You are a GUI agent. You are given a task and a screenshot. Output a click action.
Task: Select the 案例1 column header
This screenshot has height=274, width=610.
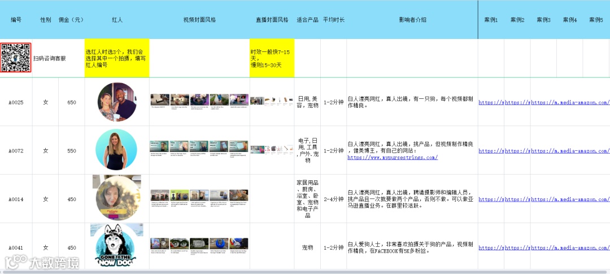(491, 20)
